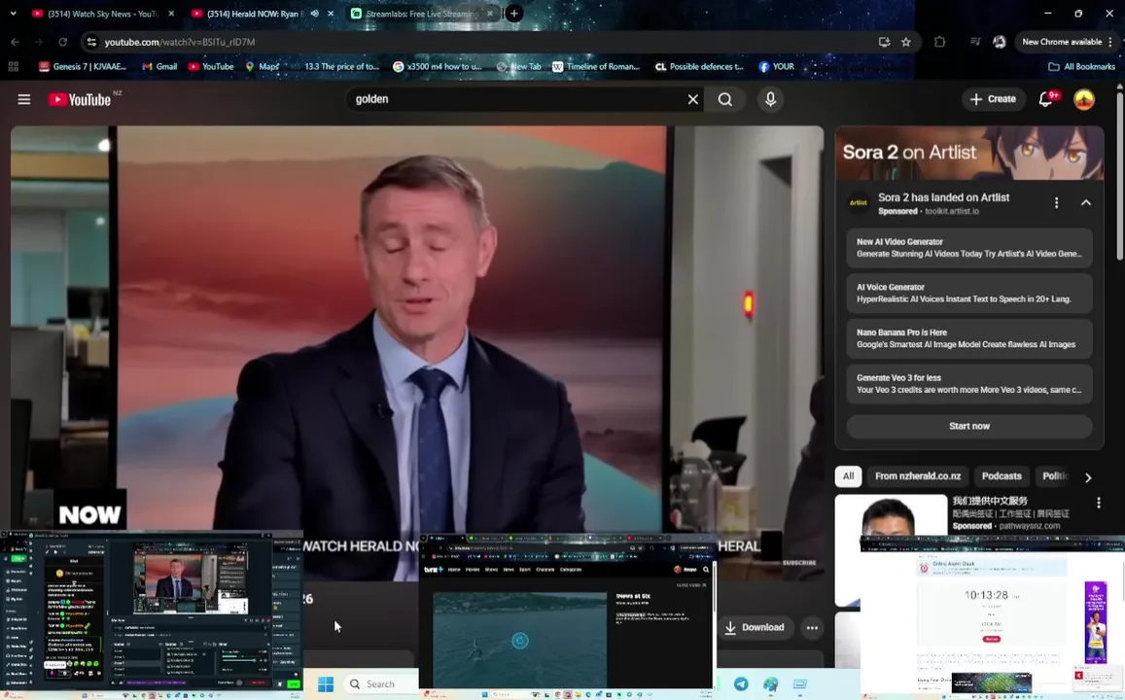Open Maps bookmark
This screenshot has height=700, width=1125.
262,67
